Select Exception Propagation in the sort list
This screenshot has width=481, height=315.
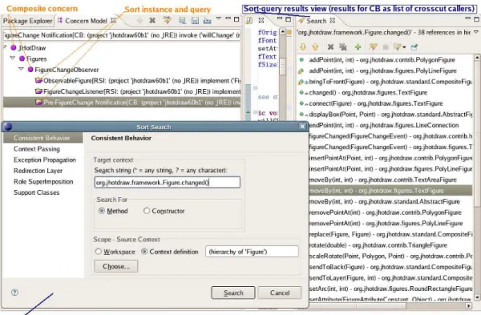45,160
